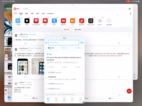Open the channel list icon beside tabs
The image size is (142, 106).
tap(130, 13)
